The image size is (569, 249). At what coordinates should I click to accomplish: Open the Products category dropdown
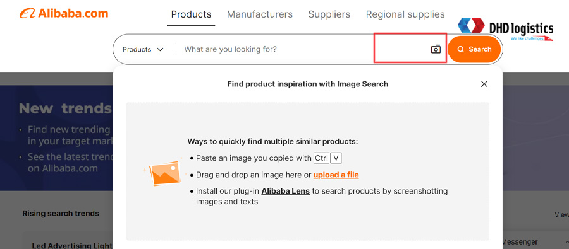click(143, 49)
